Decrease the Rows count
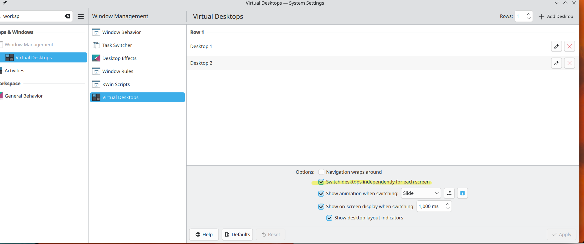The image size is (584, 244). click(528, 19)
